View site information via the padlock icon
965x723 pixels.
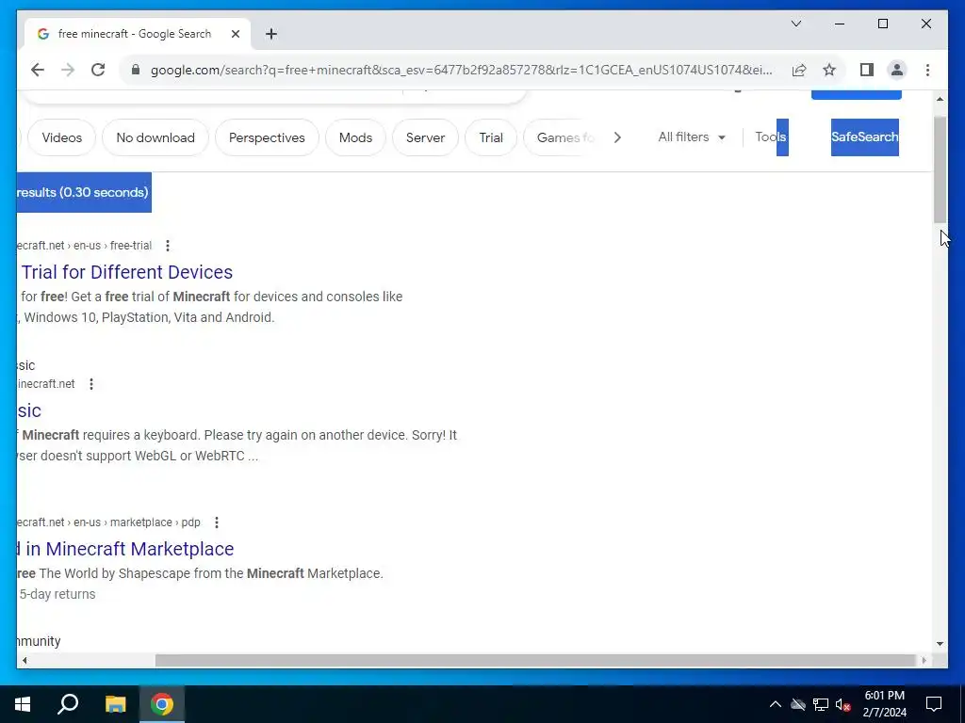coord(136,70)
